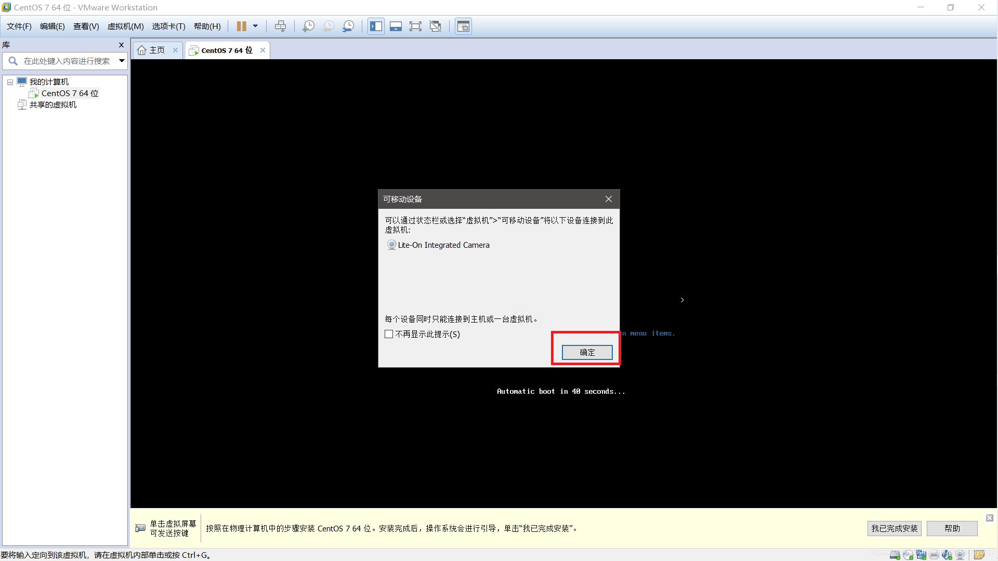
Task: Click 确定 in the removable devices dialog
Action: pos(587,352)
